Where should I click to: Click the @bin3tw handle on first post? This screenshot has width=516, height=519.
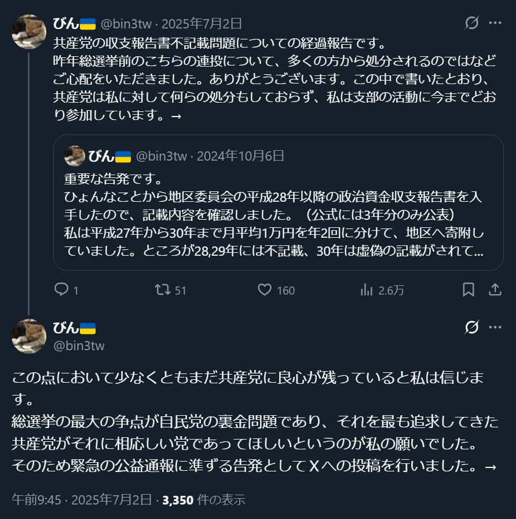[x=126, y=24]
